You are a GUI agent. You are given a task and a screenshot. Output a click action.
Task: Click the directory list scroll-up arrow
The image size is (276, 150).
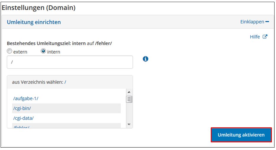coord(129,92)
